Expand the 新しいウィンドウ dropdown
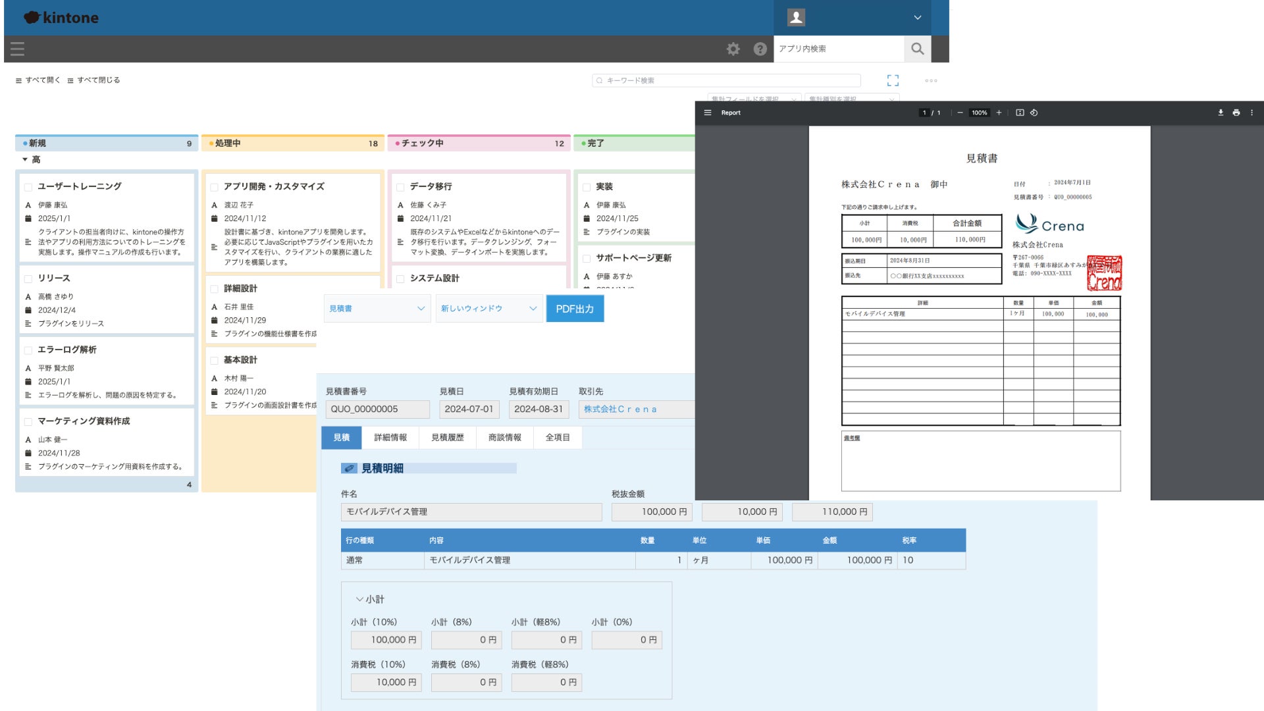Viewport: 1264px width, 711px height. click(x=488, y=308)
